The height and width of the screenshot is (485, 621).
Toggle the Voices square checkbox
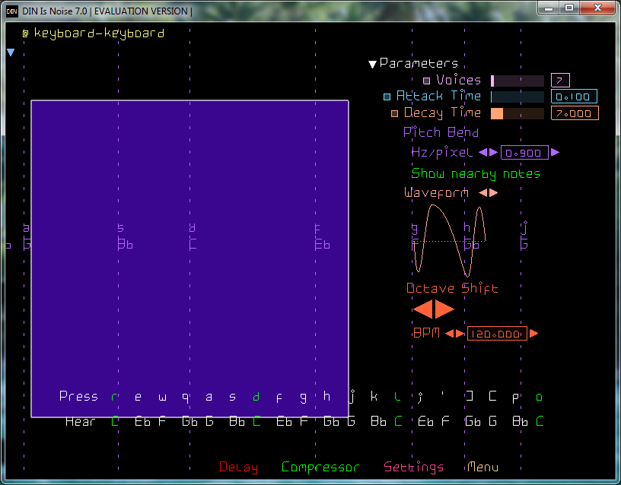(427, 81)
